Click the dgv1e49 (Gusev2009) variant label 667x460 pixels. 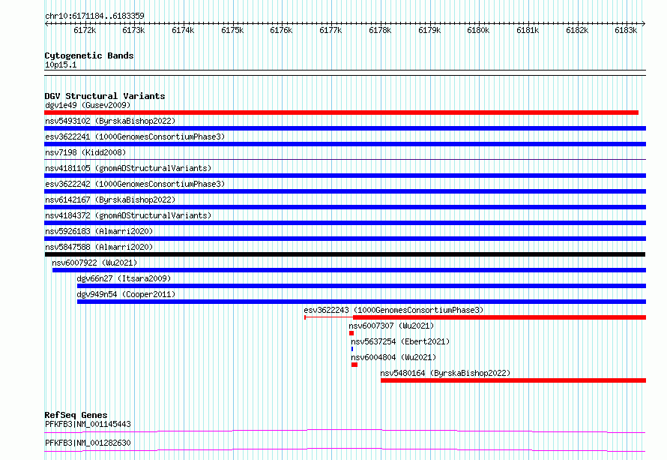(x=88, y=105)
